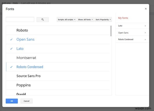Add Poppins font from the list
Viewport: 154px width, 111px height.
click(58, 85)
